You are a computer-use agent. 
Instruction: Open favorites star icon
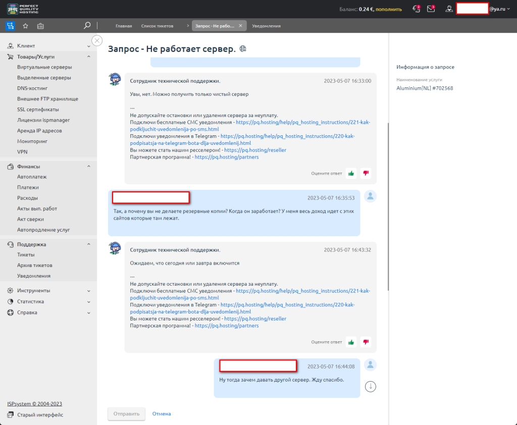coord(25,26)
